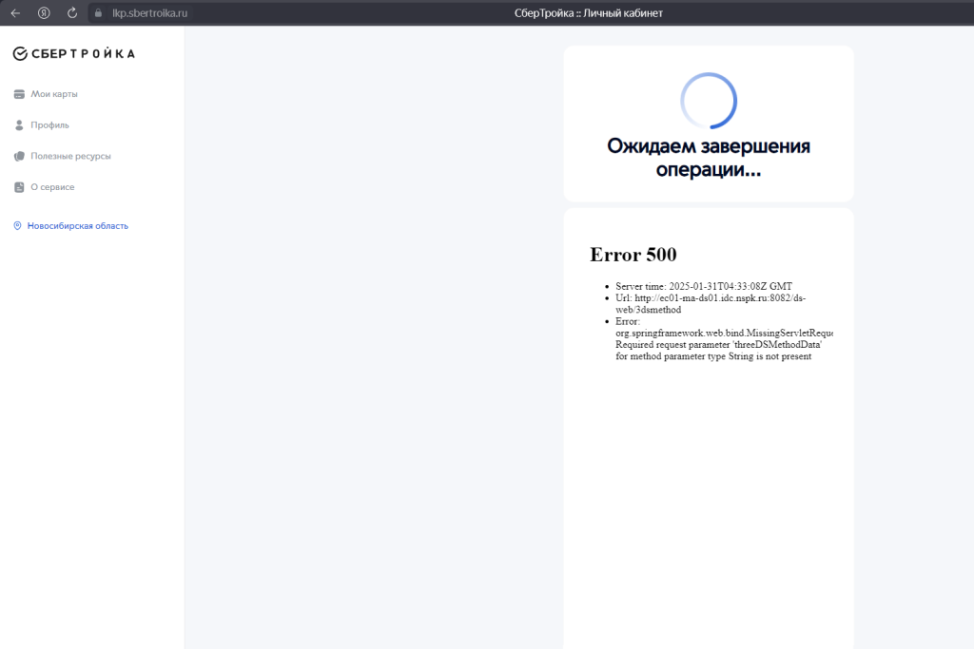Click the location pin icon
This screenshot has width=974, height=649.
pyautogui.click(x=17, y=226)
